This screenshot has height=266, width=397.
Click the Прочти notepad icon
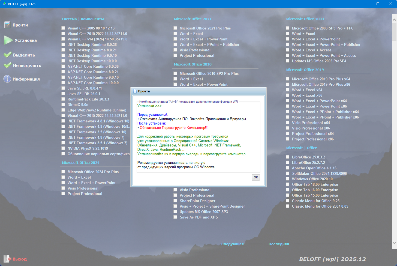pyautogui.click(x=7, y=25)
